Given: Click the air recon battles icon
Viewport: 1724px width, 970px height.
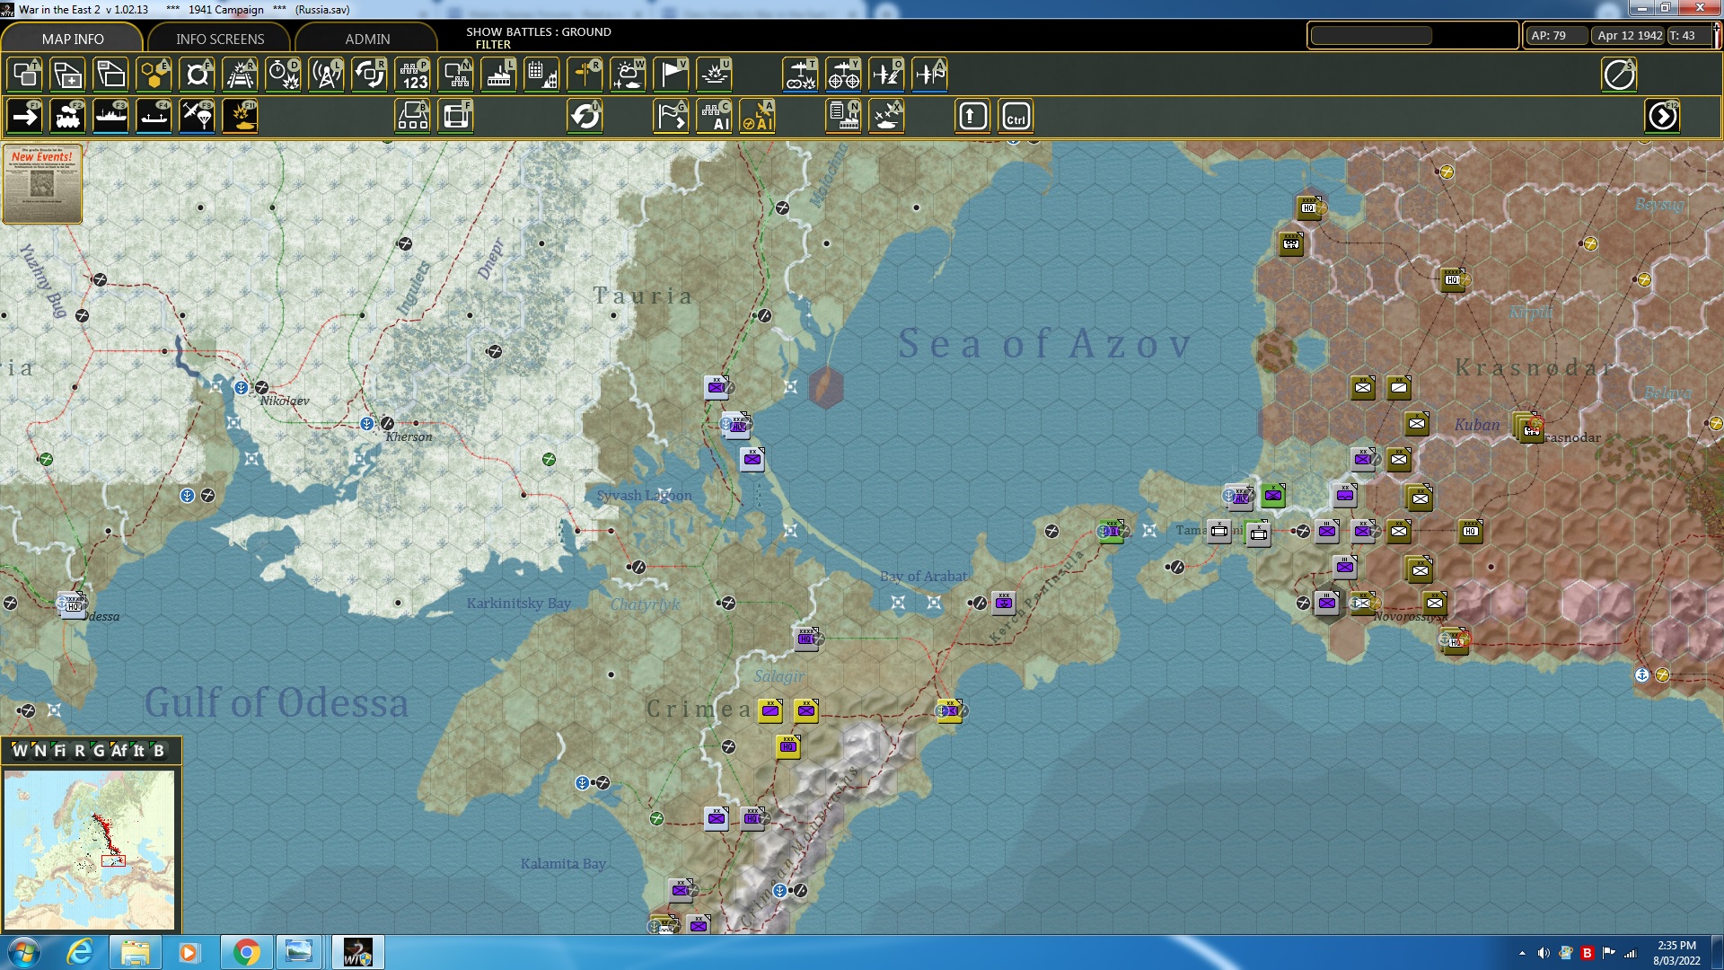Looking at the screenshot, I should 800,75.
